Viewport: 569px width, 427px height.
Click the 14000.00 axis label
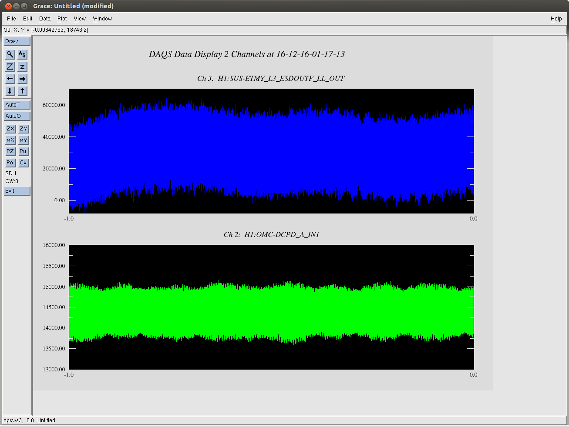54,328
